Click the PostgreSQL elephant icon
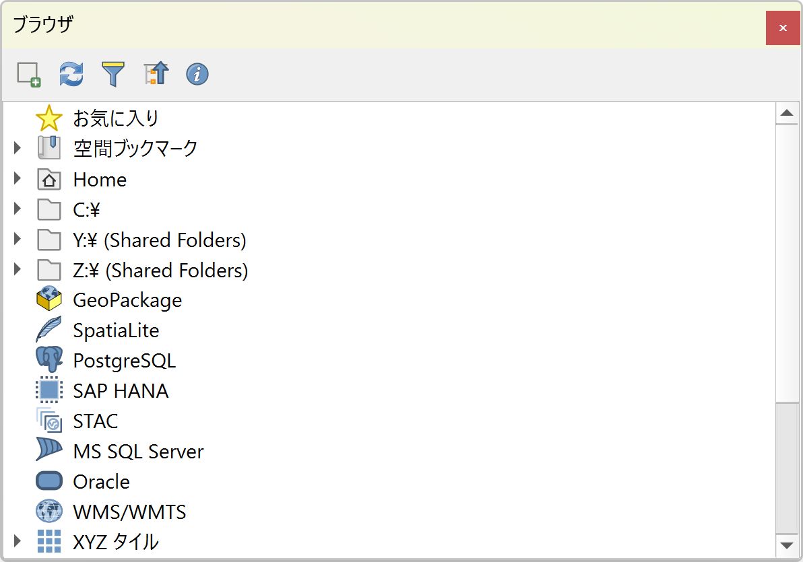Viewport: 803px width, 562px height. click(49, 359)
